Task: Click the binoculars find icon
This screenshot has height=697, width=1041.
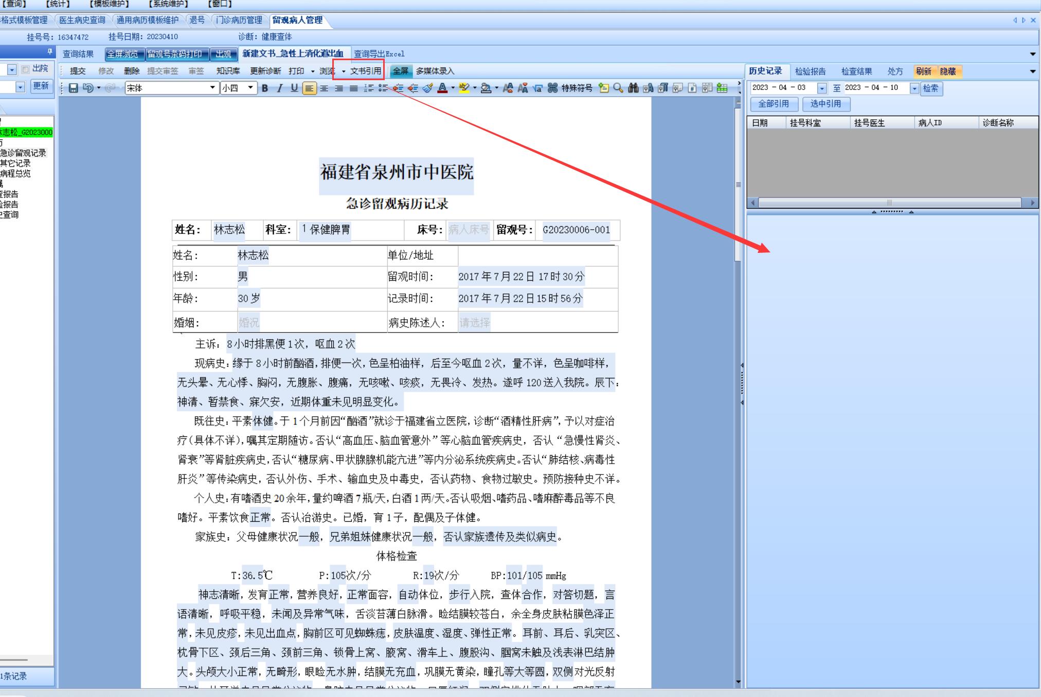Action: [633, 88]
